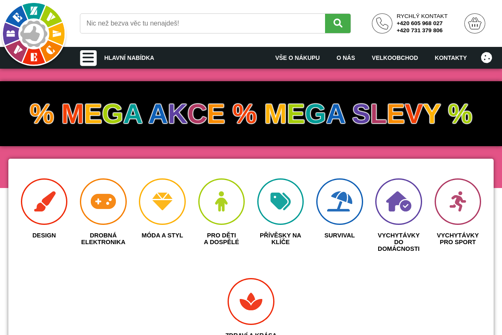Go to O nás page
Image resolution: width=502 pixels, height=335 pixels.
coord(346,58)
